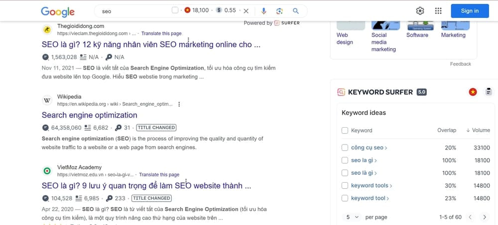
Task: Translate the Thegioididong result page
Action: 161,33
